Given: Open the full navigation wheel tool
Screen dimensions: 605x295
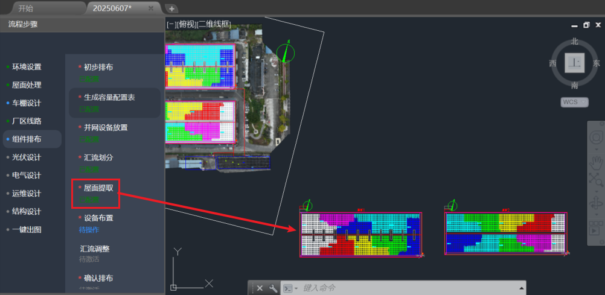Looking at the screenshot, I should [x=597, y=138].
